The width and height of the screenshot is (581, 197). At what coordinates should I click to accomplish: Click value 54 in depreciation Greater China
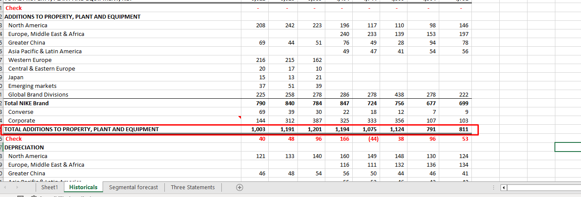318,173
